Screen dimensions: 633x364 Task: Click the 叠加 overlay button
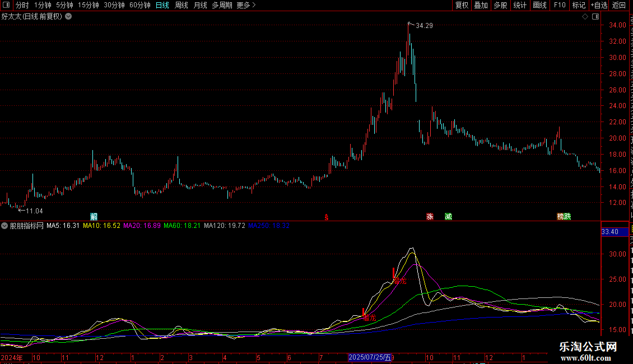click(481, 5)
